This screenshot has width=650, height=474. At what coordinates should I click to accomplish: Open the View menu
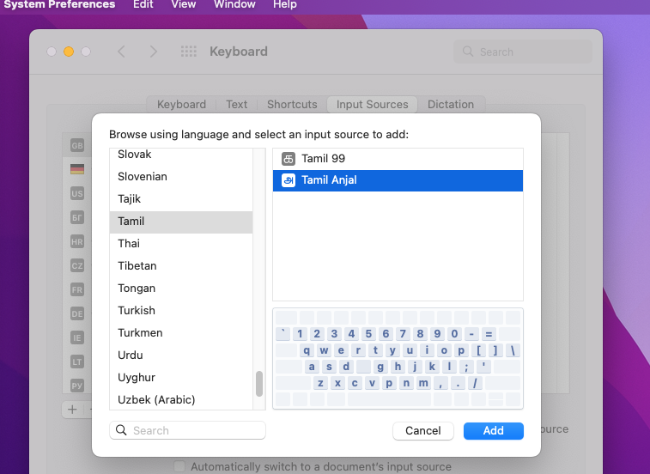click(183, 4)
